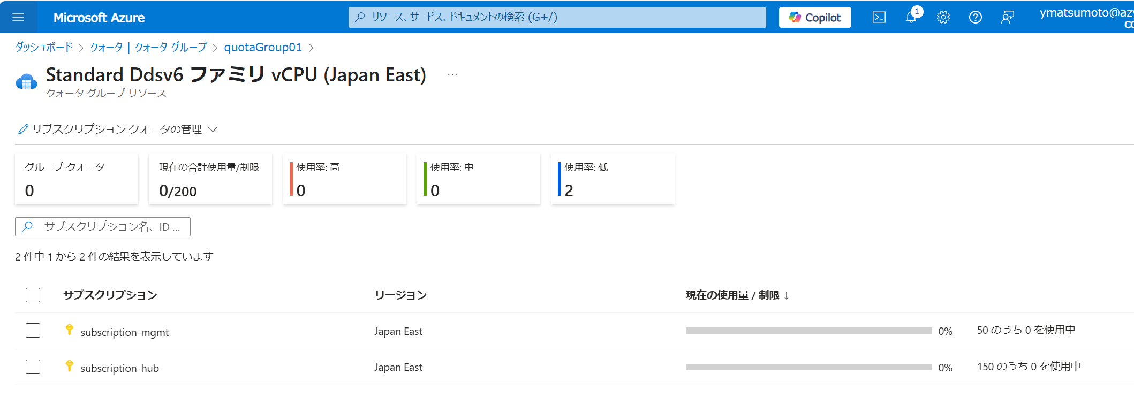
Task: Check the subscription-mgmt row checkbox
Action: [33, 331]
